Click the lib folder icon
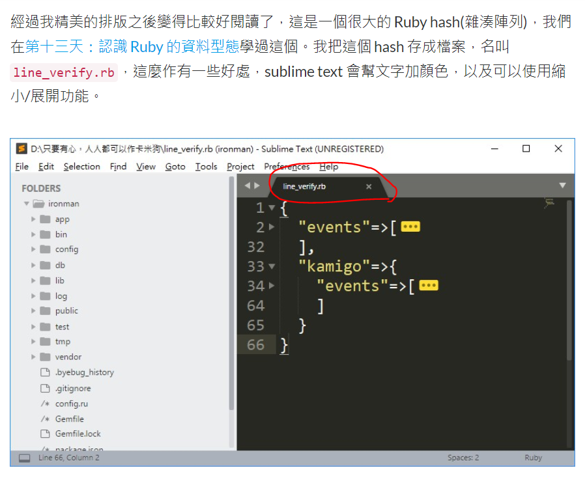The height and width of the screenshot is (481, 585). pos(45,281)
